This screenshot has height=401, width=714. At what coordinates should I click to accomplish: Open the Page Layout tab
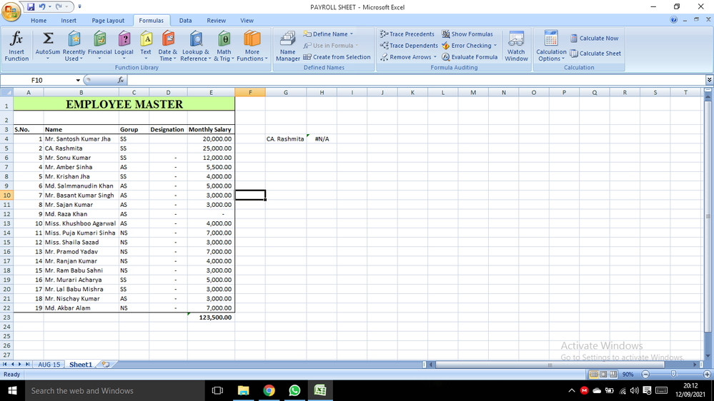[108, 21]
